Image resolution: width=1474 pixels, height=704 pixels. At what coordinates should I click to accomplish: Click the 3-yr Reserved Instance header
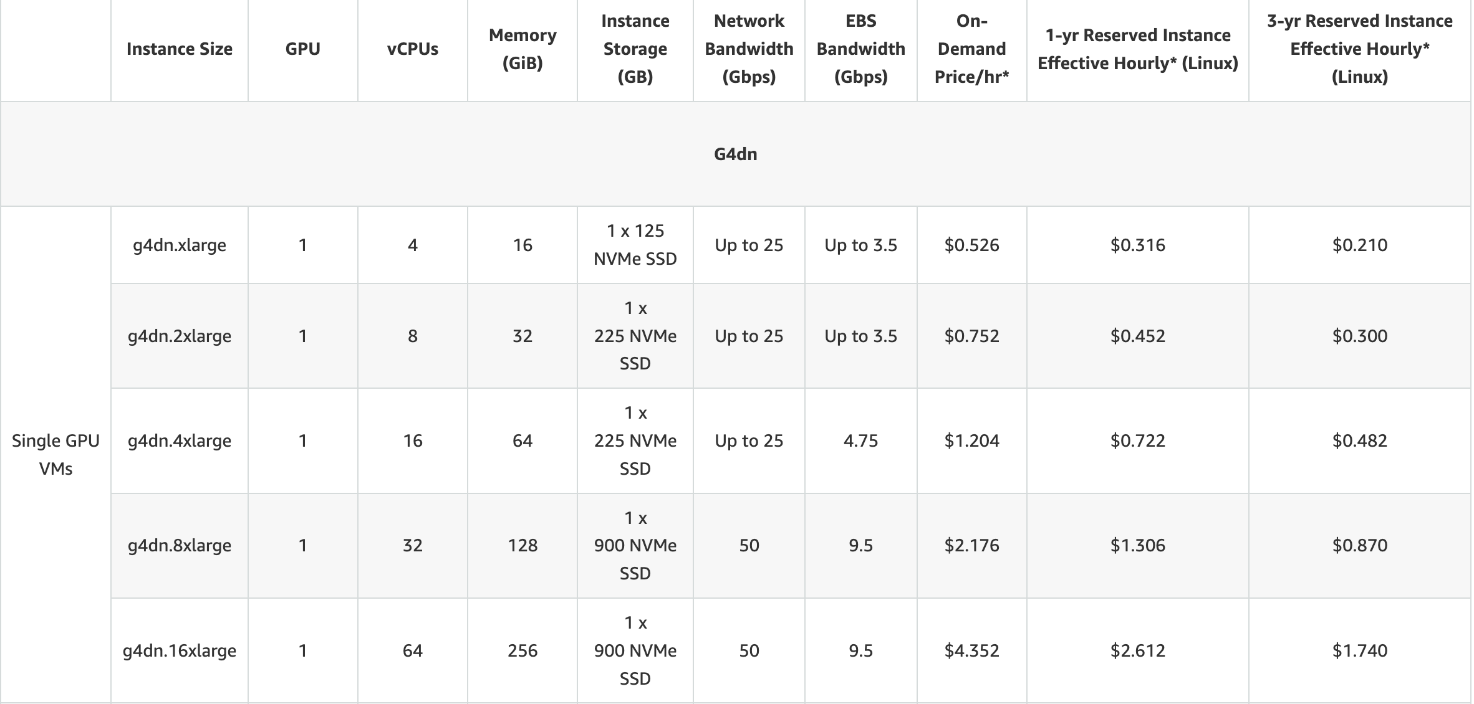click(1359, 49)
